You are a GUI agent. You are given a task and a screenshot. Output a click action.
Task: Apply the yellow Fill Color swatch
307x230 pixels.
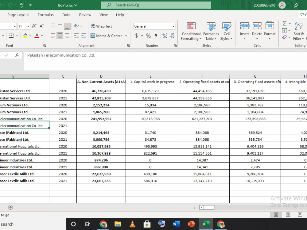[25, 36]
